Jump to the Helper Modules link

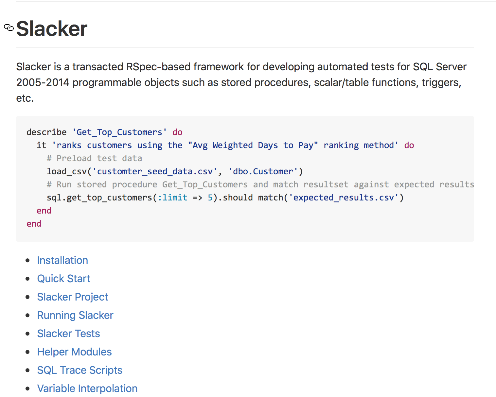click(x=74, y=352)
